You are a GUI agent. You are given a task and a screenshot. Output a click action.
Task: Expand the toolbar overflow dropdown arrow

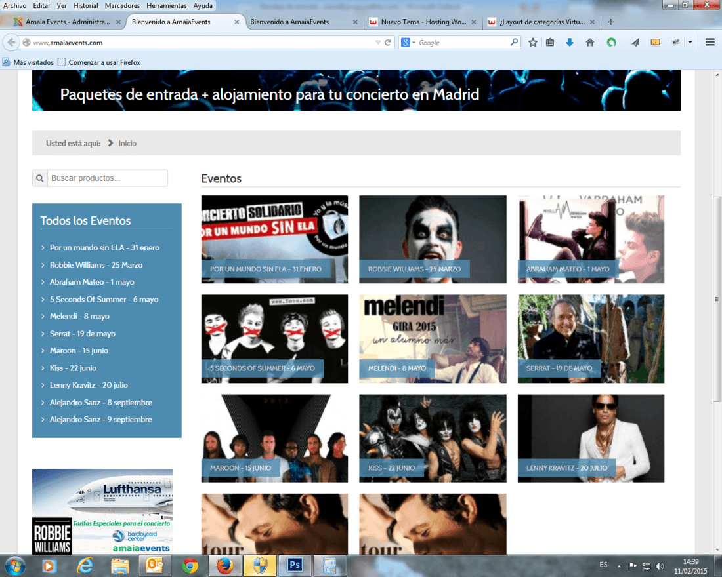pos(690,43)
